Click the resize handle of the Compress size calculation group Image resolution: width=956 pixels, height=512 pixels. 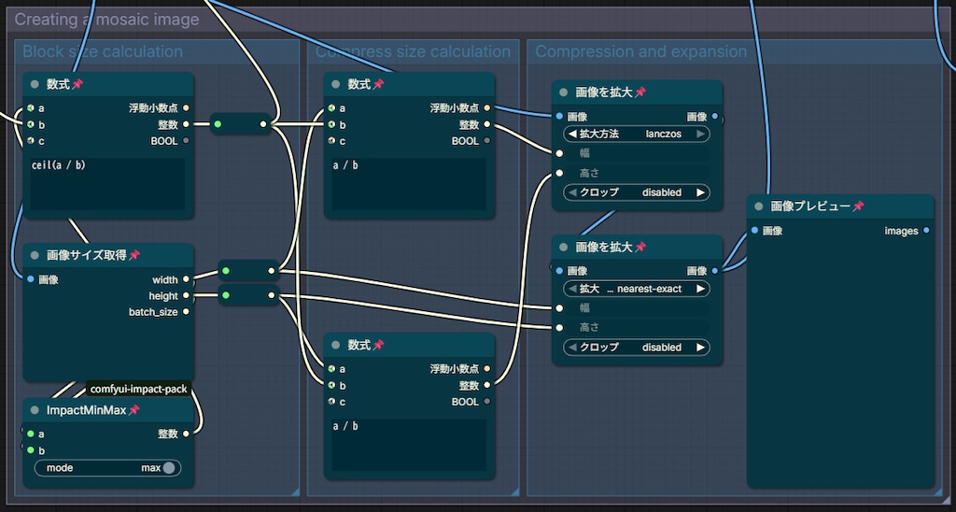pyautogui.click(x=514, y=491)
